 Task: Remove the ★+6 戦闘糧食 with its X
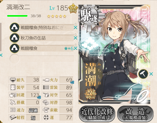(75, 48)
